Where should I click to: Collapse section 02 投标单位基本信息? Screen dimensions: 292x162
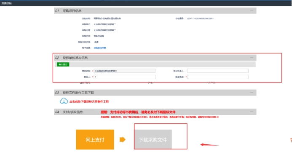click(x=252, y=58)
